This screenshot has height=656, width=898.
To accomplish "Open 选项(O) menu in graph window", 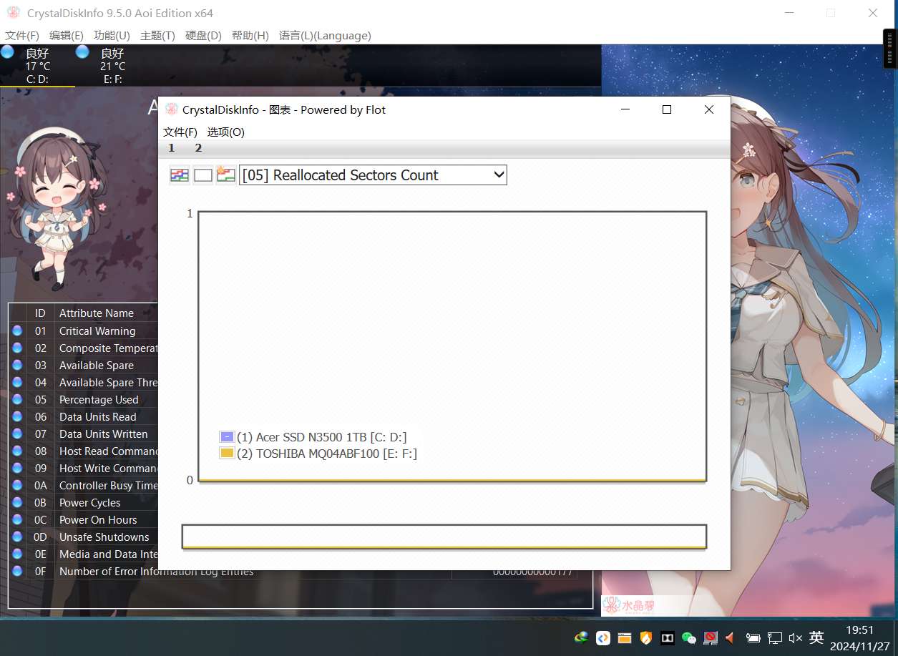I will (x=226, y=132).
